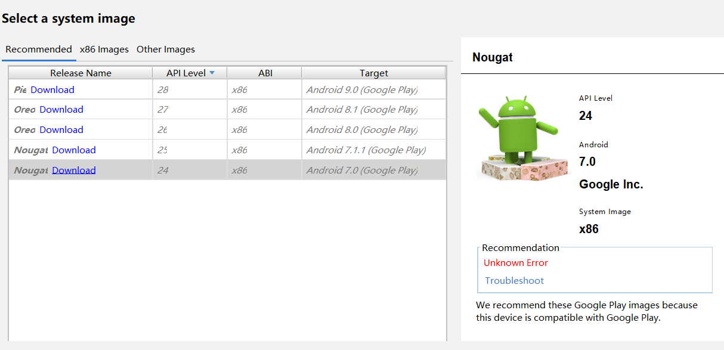724x350 pixels.
Task: Switch to the x86 Images tab
Action: [104, 49]
